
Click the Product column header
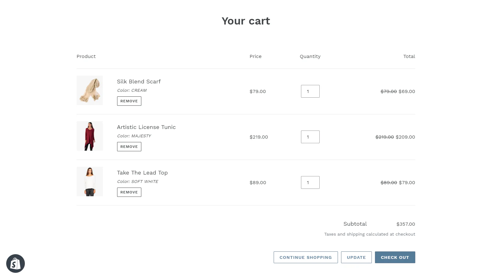(x=86, y=56)
